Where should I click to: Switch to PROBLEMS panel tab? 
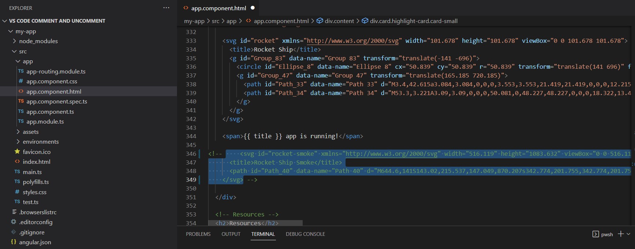[x=198, y=234]
